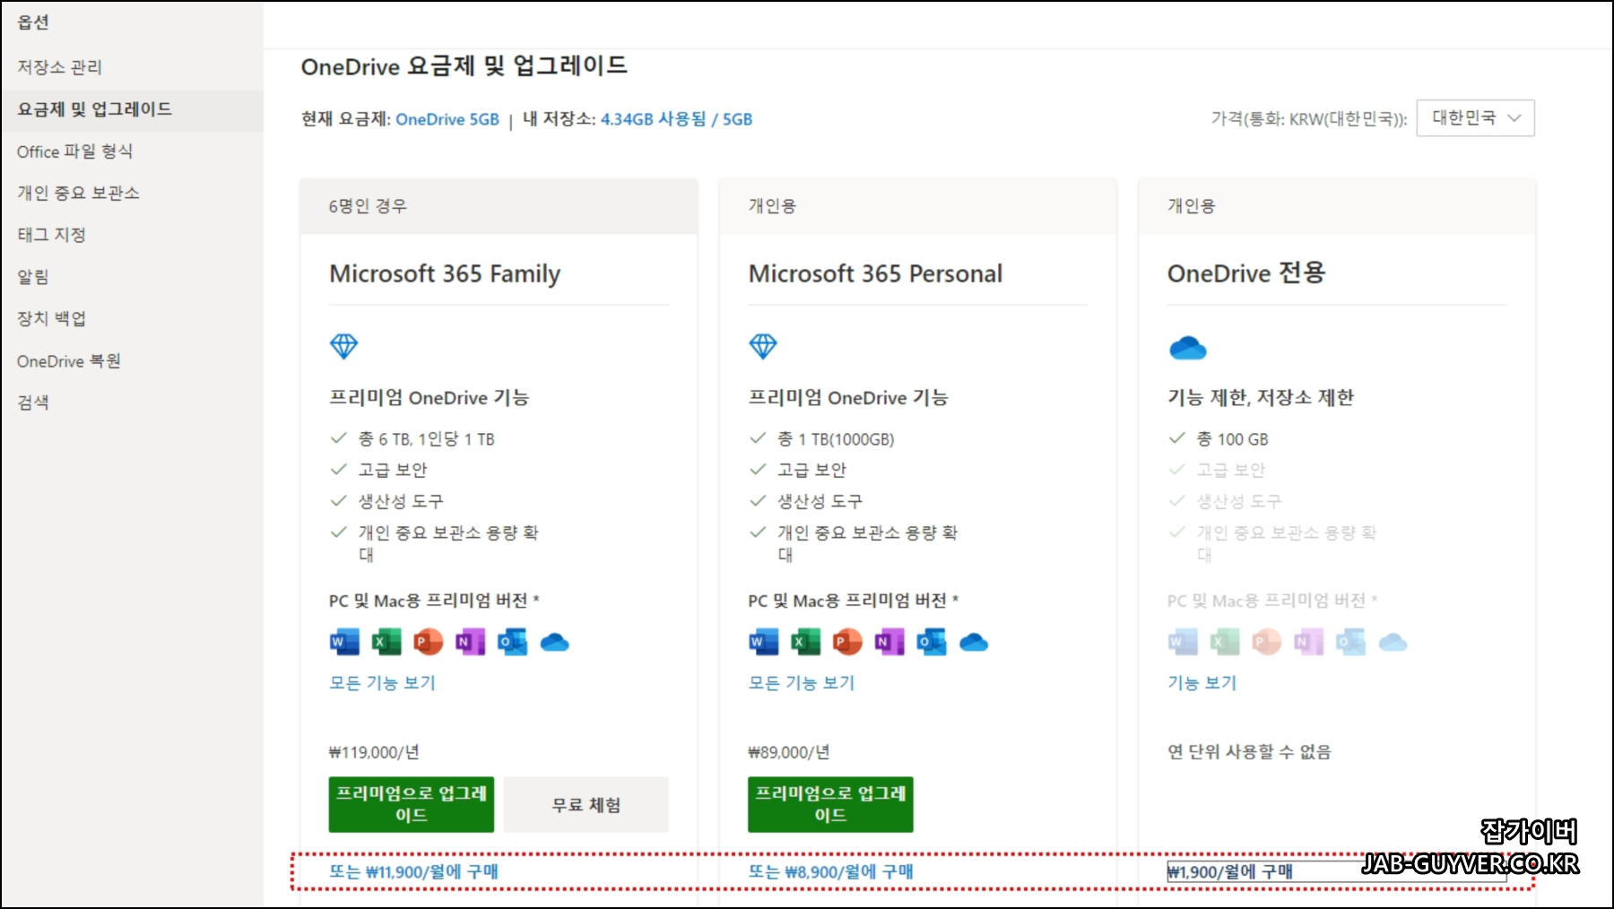Click 모든 기능 보기 link in Personal card
The image size is (1614, 909).
[802, 683]
